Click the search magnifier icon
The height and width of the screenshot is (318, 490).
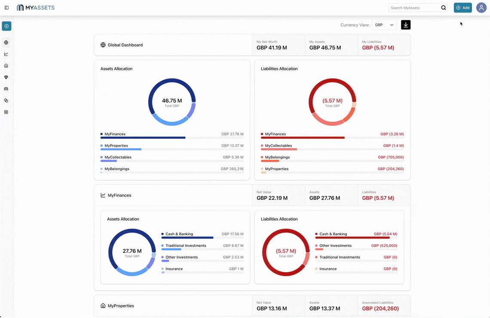(443, 8)
